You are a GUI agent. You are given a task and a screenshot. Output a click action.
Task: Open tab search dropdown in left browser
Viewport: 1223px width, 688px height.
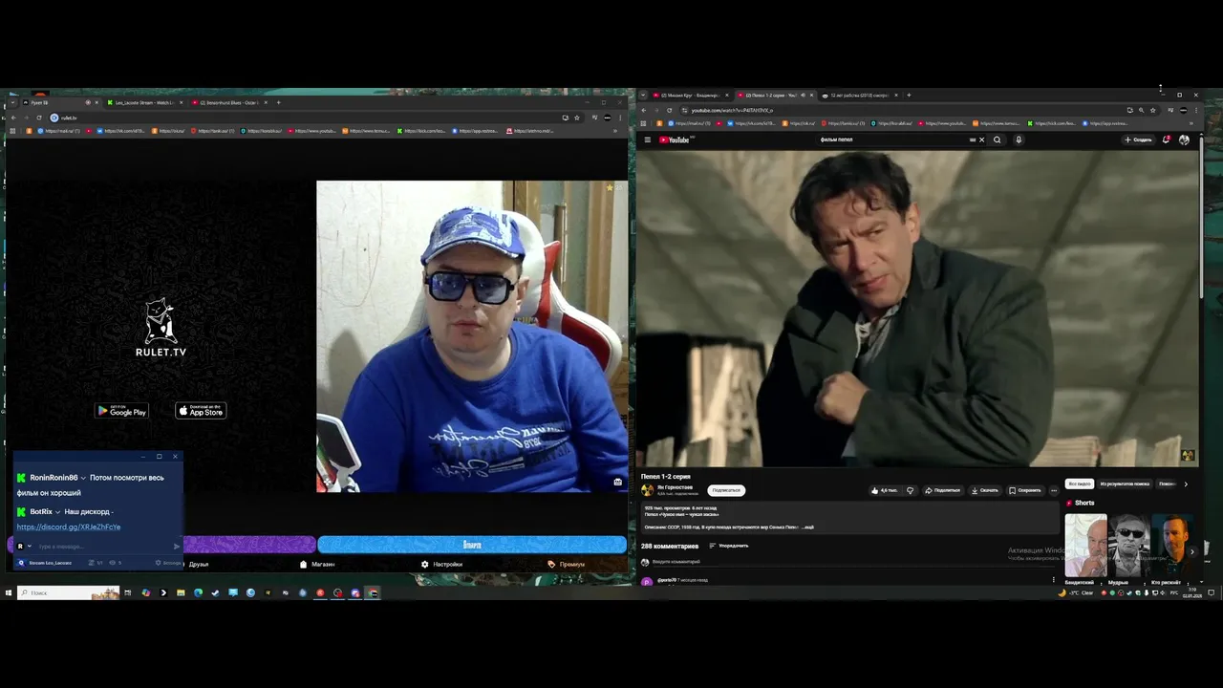tap(11, 102)
